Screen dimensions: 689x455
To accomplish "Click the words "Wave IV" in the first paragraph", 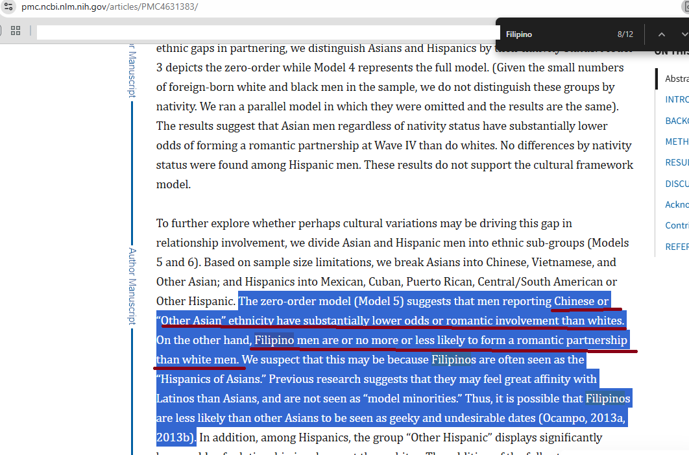I will [395, 145].
